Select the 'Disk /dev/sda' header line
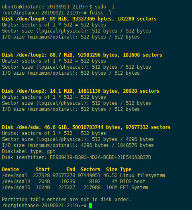192x210 pixels. (86, 127)
